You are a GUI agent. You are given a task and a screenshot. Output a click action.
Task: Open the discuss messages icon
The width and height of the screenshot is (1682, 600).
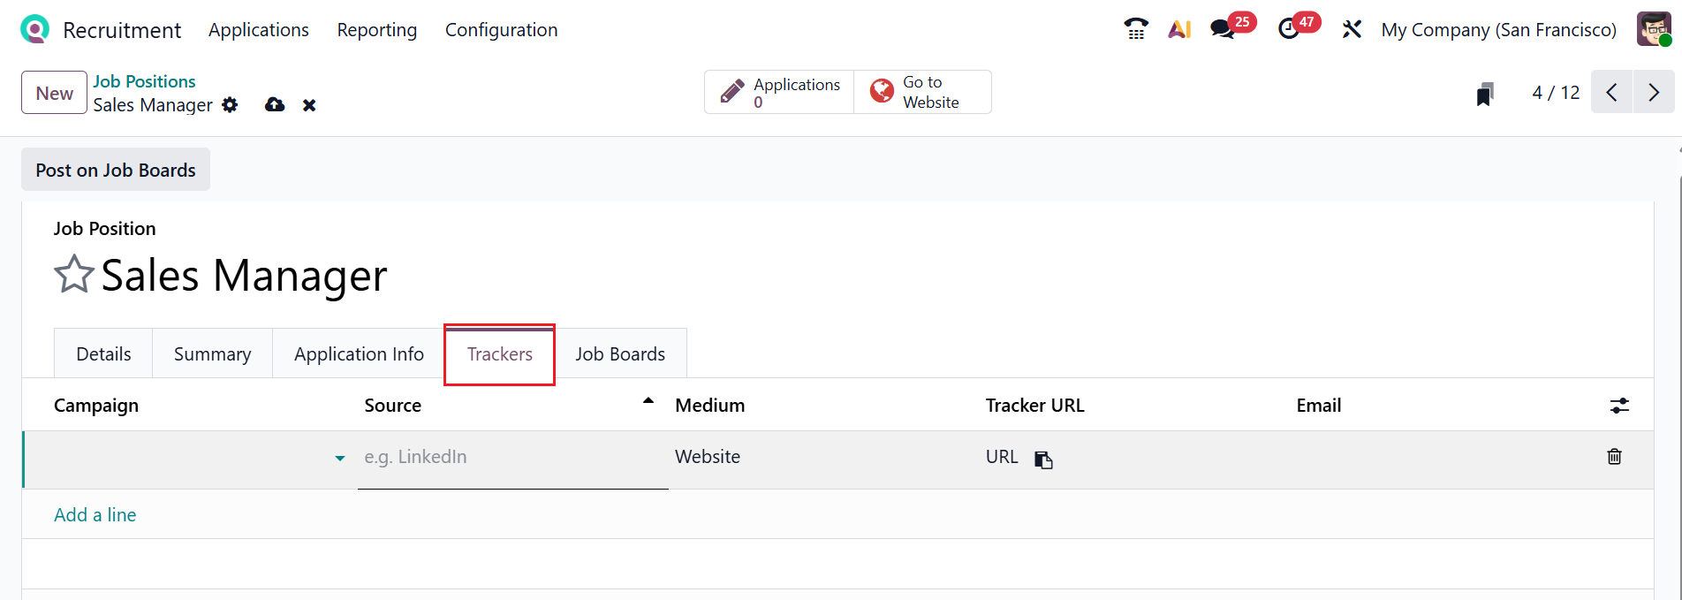coord(1223,29)
